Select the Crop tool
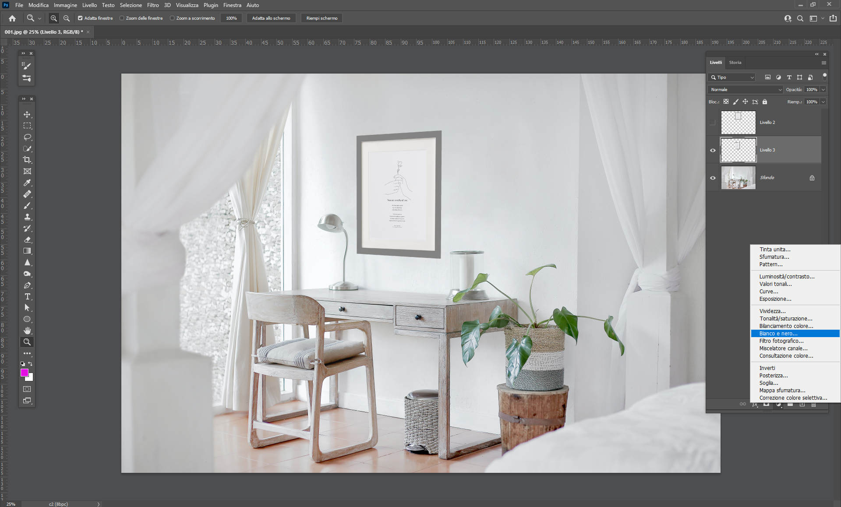 tap(27, 160)
